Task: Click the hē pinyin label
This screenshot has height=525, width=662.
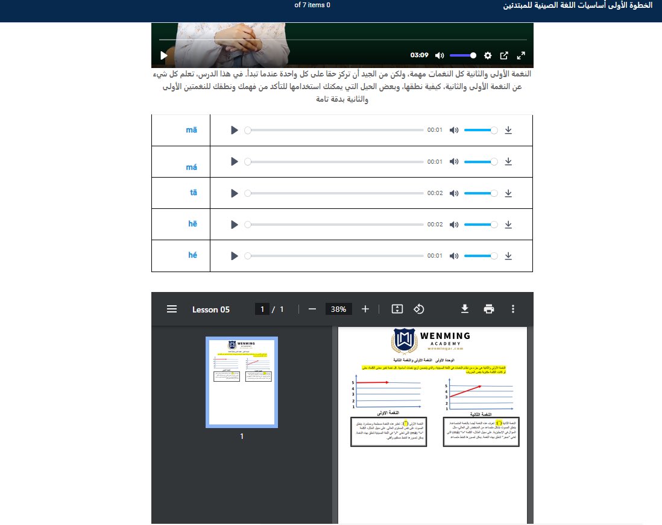Action: point(193,223)
